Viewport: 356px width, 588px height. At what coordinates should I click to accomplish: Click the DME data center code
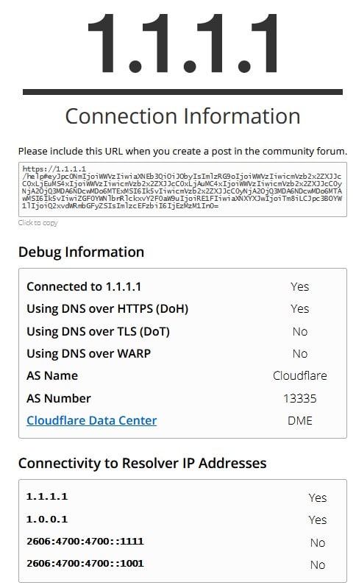300,420
